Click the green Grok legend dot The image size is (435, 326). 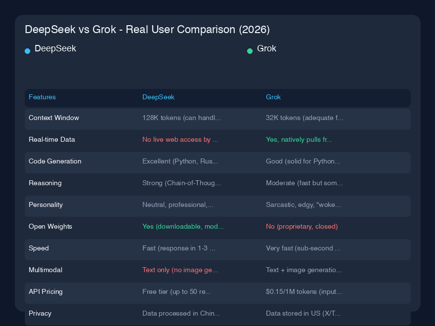point(250,51)
